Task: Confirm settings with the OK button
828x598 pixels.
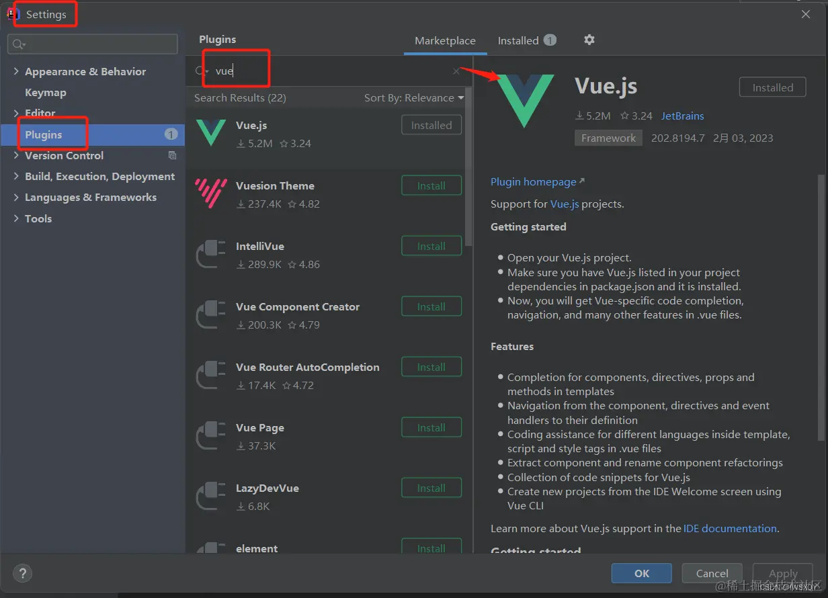Action: coord(642,573)
